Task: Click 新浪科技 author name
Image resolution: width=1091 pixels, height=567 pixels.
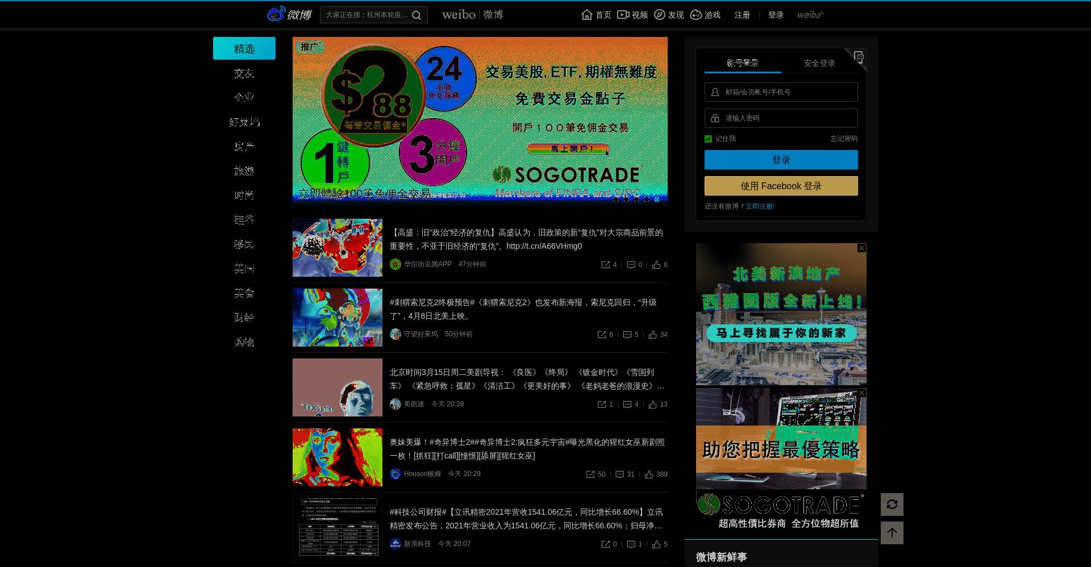Action: pos(417,544)
